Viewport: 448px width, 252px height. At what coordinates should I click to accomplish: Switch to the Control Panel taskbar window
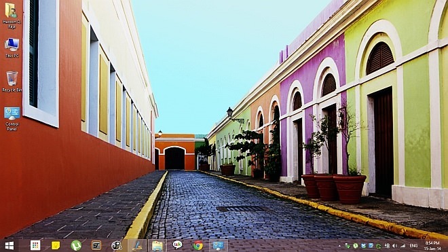(219, 245)
